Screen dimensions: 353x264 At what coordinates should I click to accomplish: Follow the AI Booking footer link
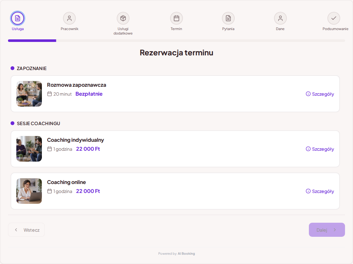[186, 254]
